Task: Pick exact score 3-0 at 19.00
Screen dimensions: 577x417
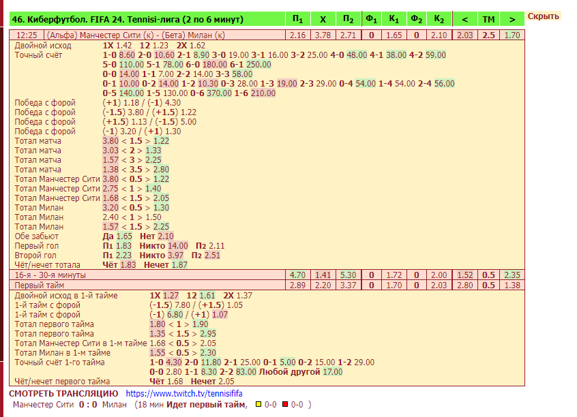Action: (x=239, y=55)
